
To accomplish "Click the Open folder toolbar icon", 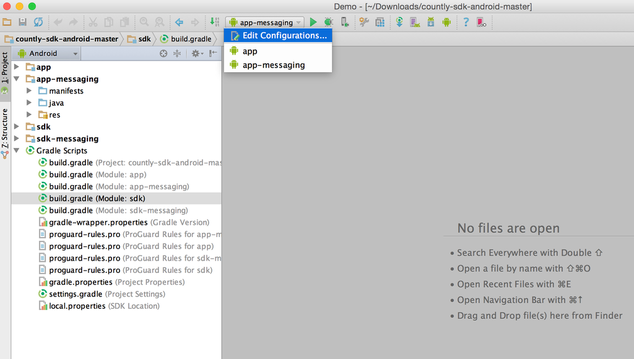I will point(7,22).
